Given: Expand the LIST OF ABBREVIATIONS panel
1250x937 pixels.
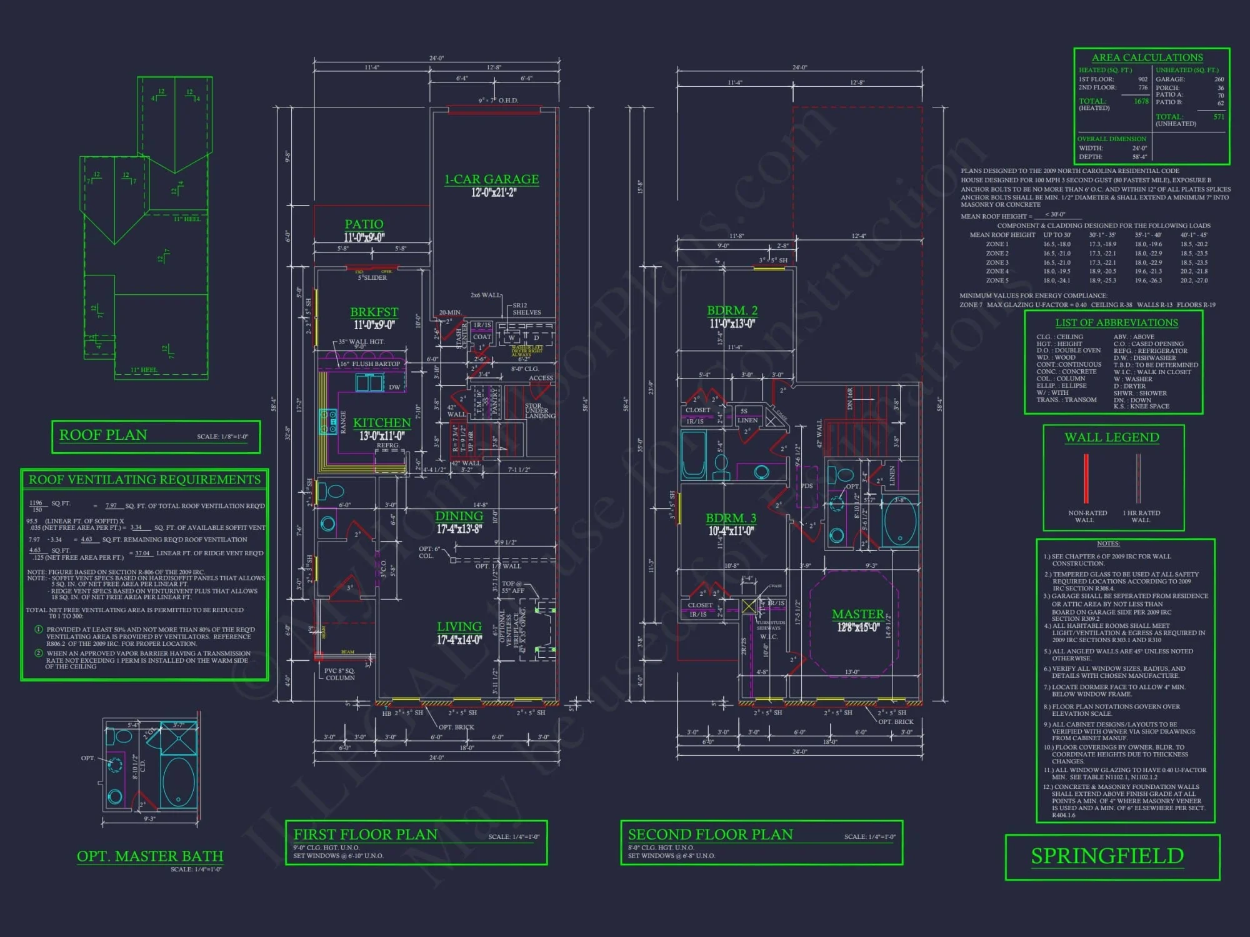Looking at the screenshot, I should (1116, 323).
